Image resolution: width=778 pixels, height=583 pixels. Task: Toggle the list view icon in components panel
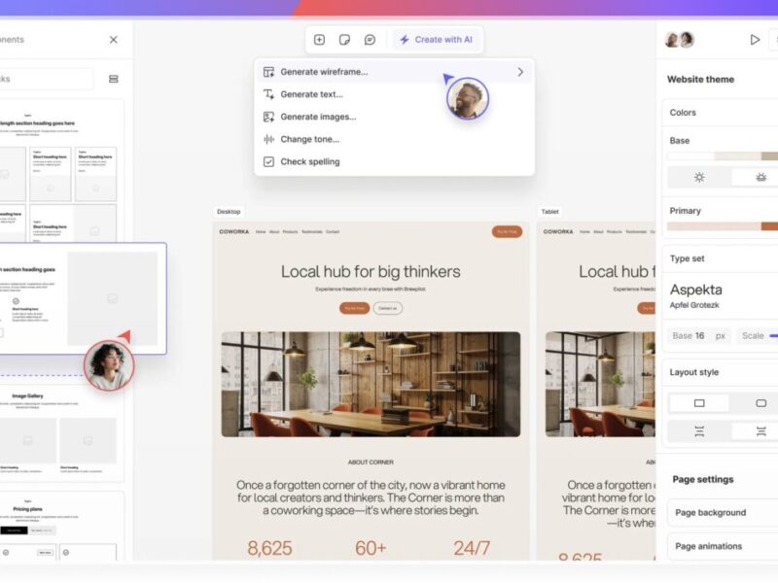click(x=114, y=79)
